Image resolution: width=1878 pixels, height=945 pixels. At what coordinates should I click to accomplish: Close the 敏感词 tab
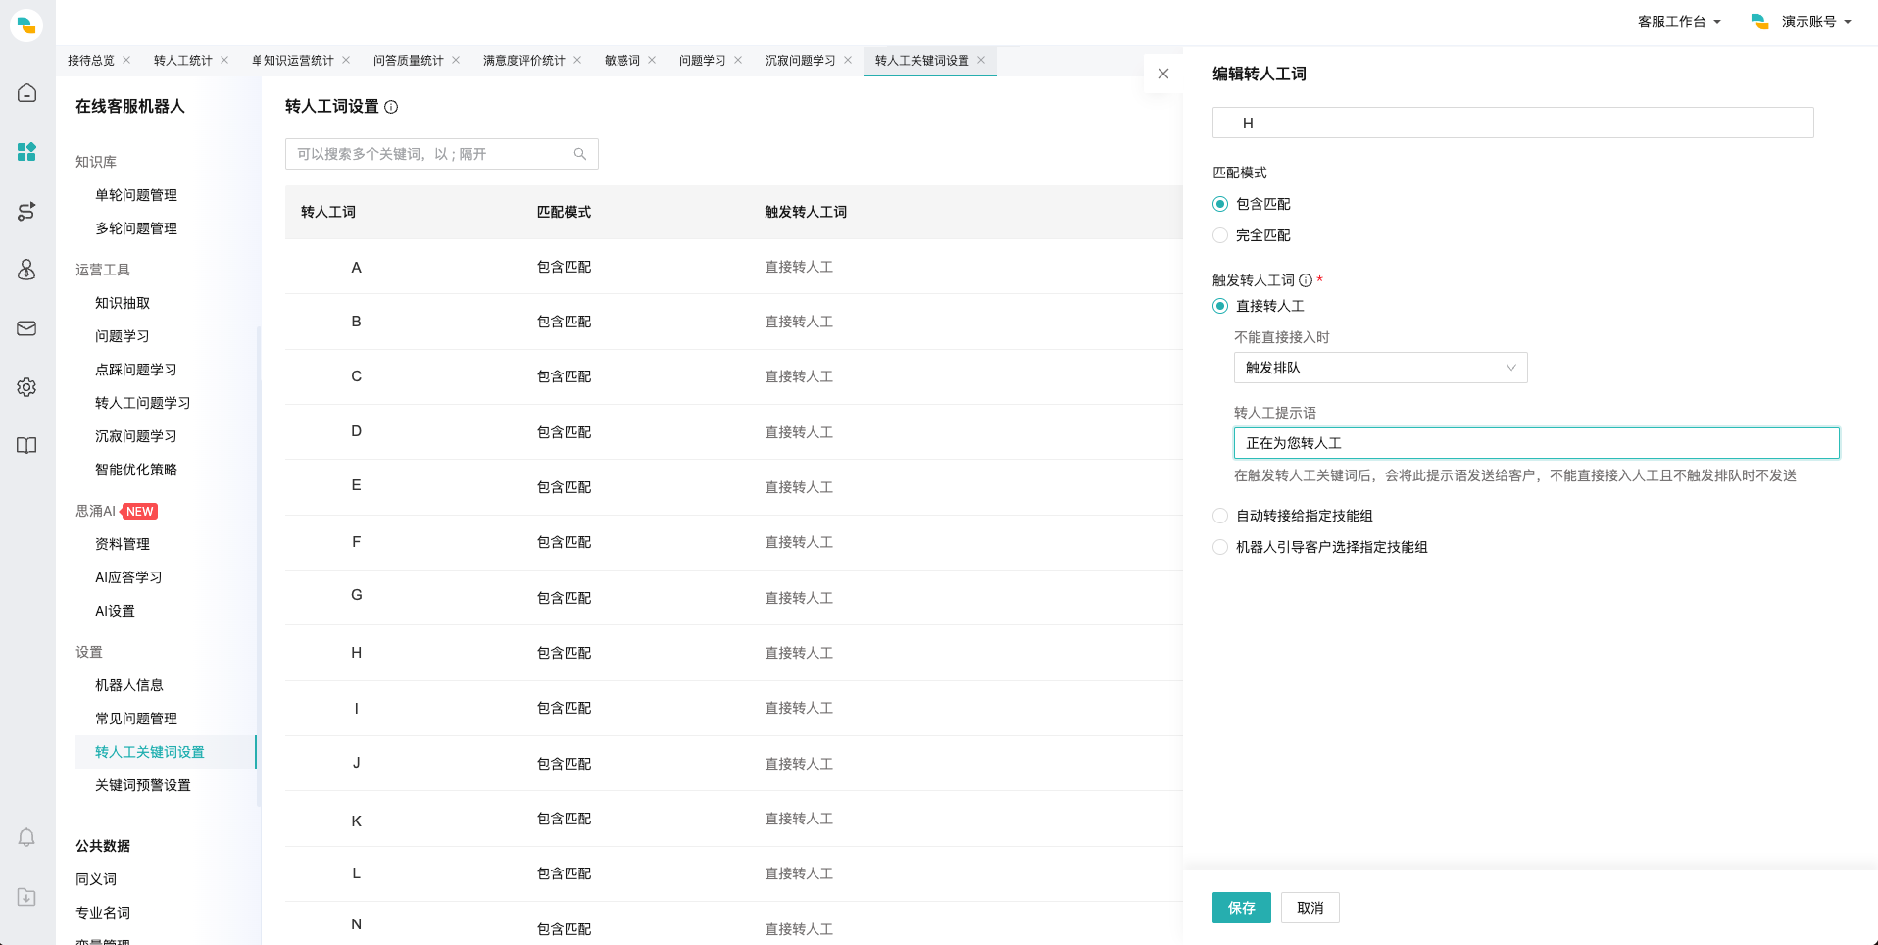652,60
